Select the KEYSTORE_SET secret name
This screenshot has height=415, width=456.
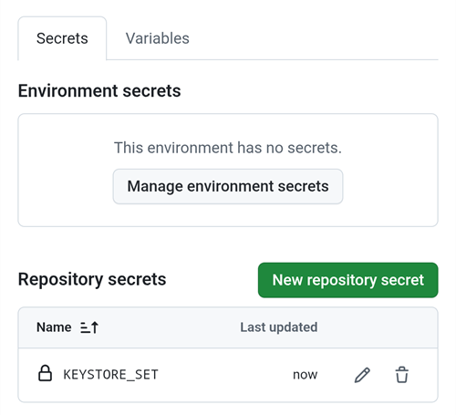pos(110,375)
